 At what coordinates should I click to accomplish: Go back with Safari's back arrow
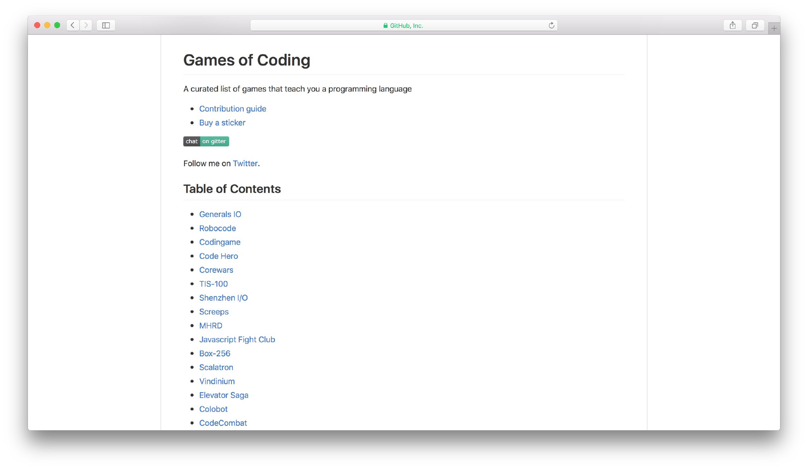[x=73, y=25]
